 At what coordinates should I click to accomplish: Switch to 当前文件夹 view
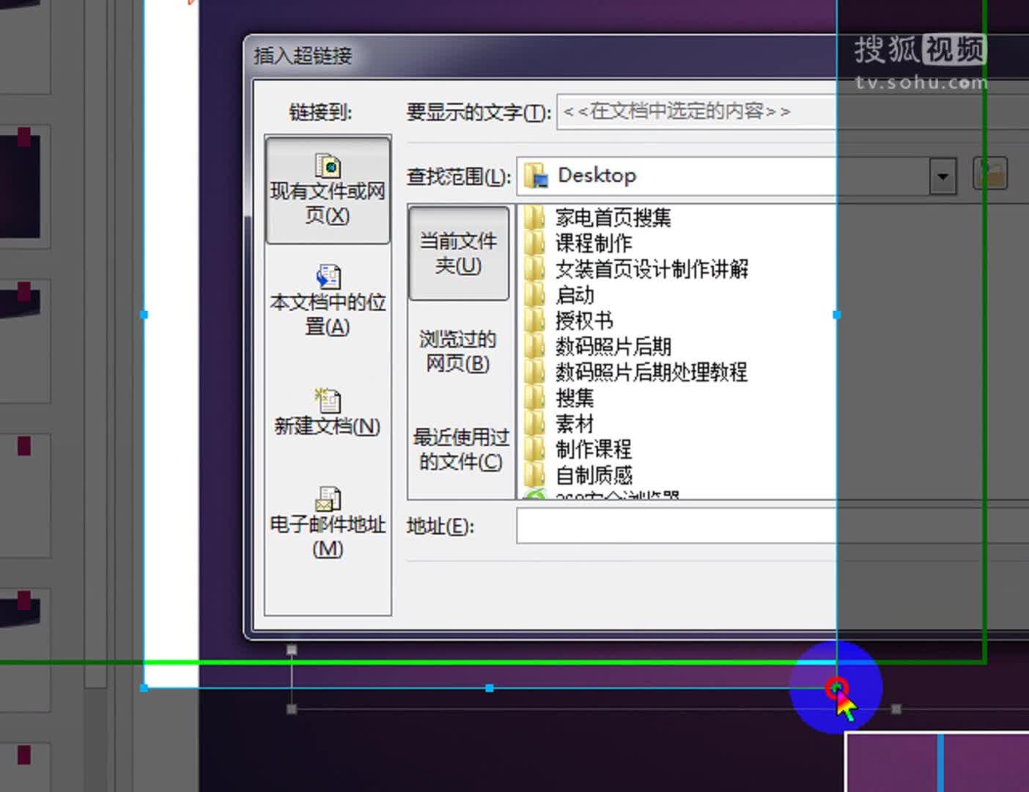click(x=458, y=252)
